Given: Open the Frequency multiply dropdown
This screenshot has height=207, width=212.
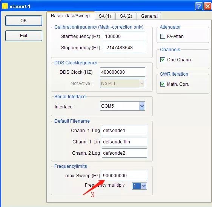Looking at the screenshot, I should (x=144, y=186).
